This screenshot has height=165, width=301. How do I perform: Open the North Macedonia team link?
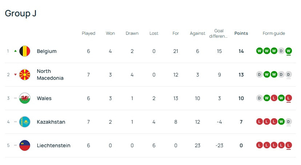(50, 75)
